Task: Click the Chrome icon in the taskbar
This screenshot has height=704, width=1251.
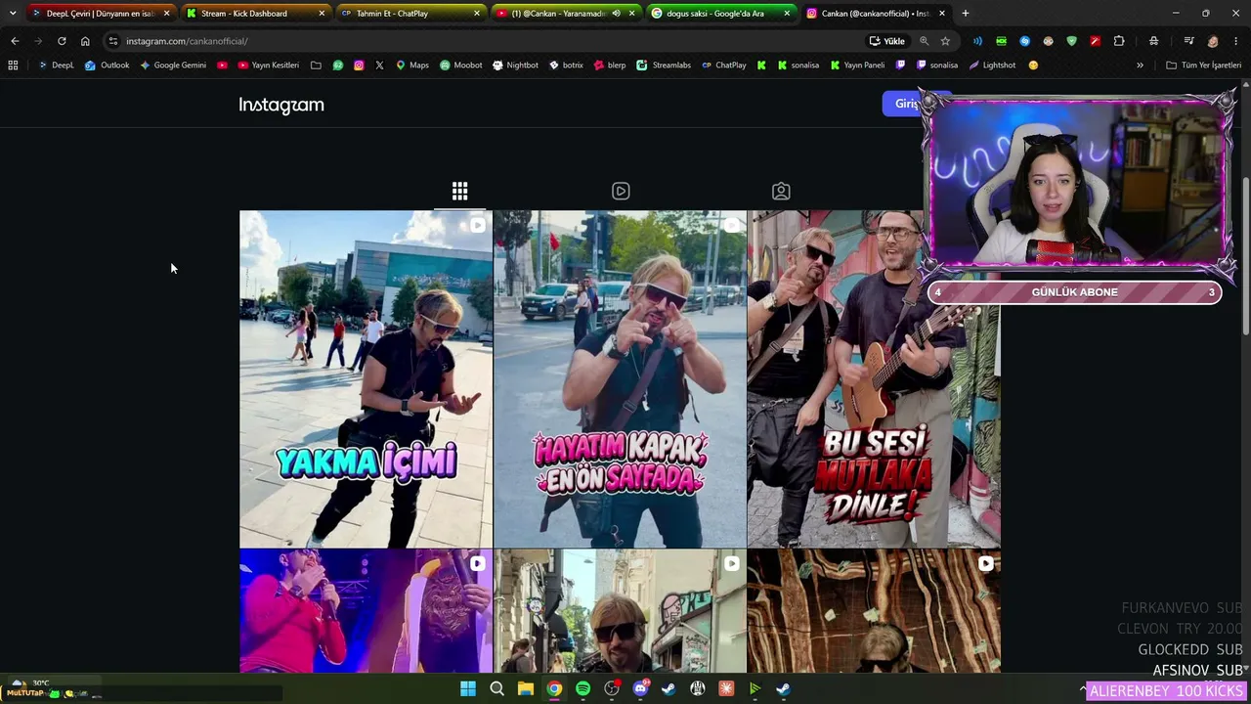Action: [554, 688]
